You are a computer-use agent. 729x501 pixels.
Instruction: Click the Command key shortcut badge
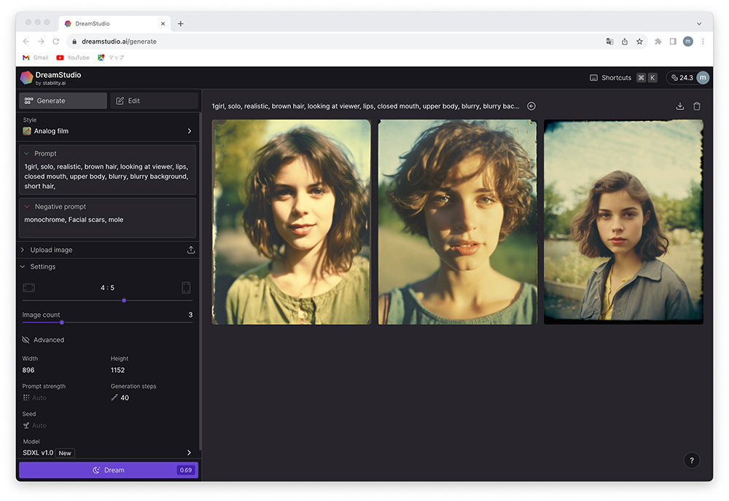coord(641,77)
